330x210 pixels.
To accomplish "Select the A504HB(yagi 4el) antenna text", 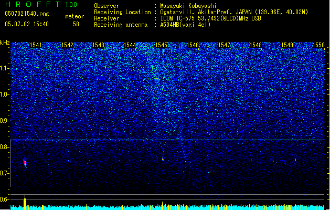I will [x=185, y=25].
